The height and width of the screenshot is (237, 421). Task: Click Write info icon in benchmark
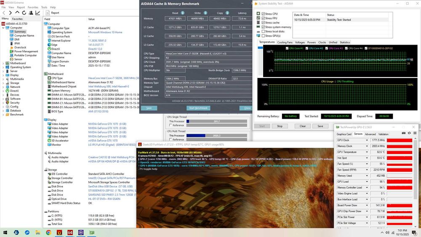(205, 13)
